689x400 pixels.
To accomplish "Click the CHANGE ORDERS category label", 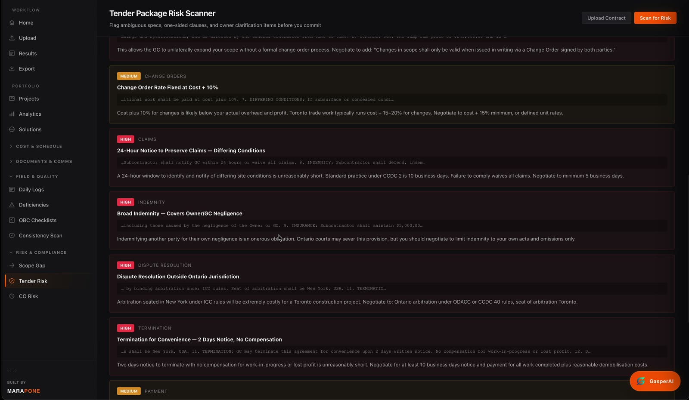I will (165, 76).
